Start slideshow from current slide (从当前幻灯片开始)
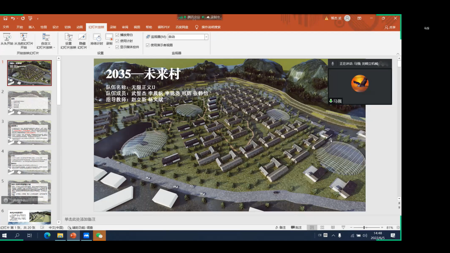The height and width of the screenshot is (253, 450). click(23, 39)
